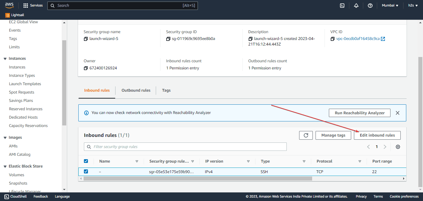Open the Mumbai region dropdown

coord(390,6)
